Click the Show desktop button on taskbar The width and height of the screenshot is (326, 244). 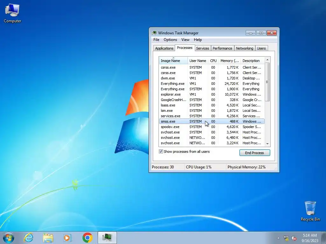point(324,238)
